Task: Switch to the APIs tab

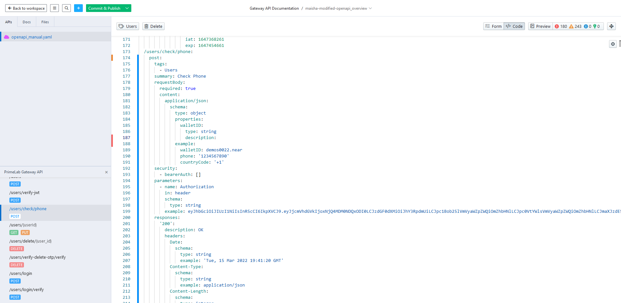Action: [9, 22]
